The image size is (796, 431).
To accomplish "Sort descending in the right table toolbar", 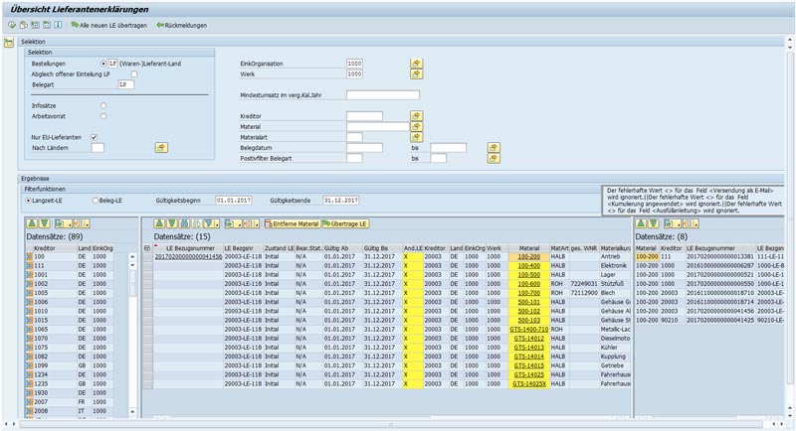I will pos(654,223).
